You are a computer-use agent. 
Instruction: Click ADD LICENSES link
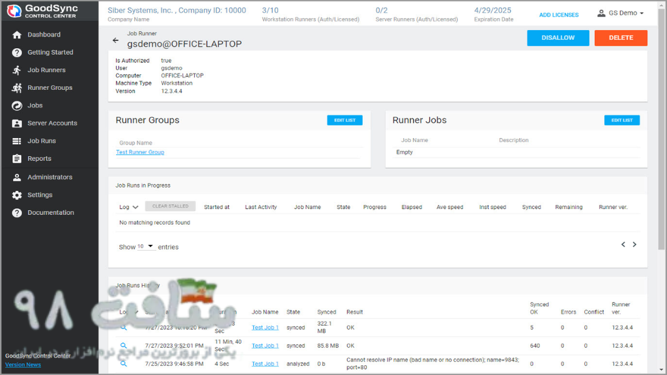(x=558, y=15)
